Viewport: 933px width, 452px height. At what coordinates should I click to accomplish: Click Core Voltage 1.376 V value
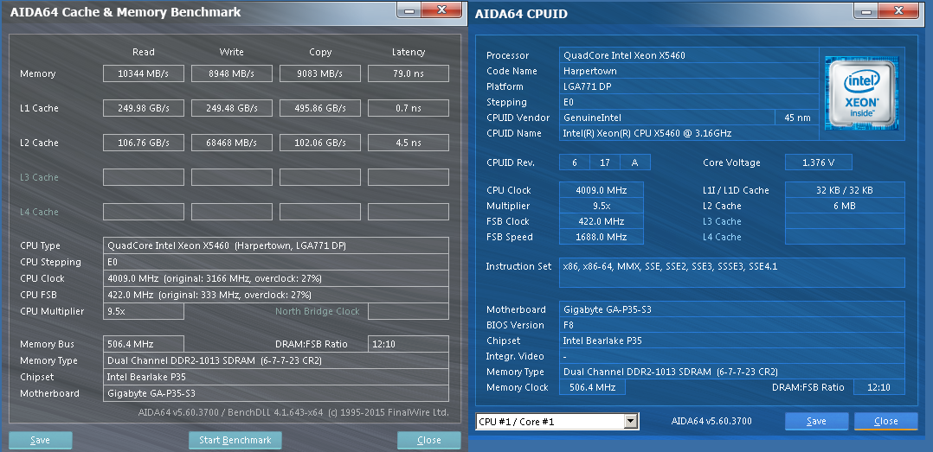tap(819, 162)
